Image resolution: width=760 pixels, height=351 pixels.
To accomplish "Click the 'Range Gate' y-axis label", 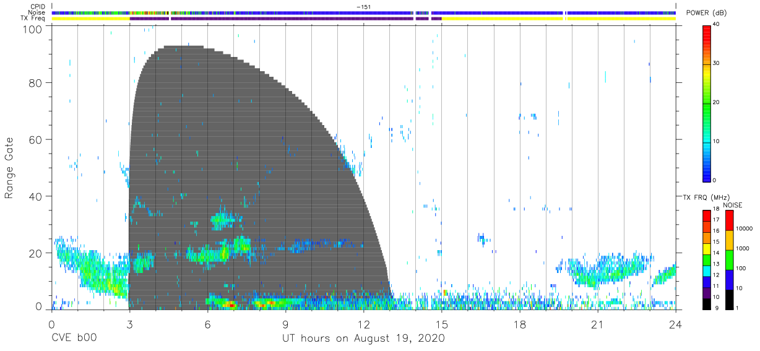I will tap(9, 168).
